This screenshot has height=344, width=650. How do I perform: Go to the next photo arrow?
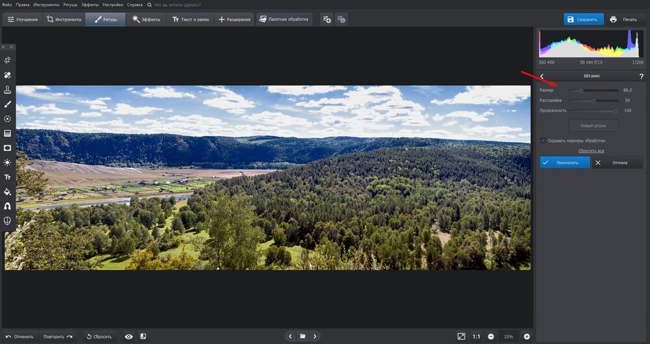click(315, 336)
